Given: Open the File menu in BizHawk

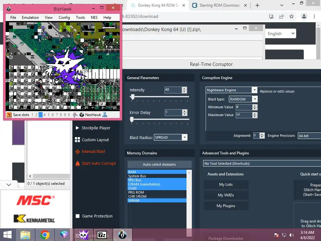Looking at the screenshot, I should pos(13,18).
